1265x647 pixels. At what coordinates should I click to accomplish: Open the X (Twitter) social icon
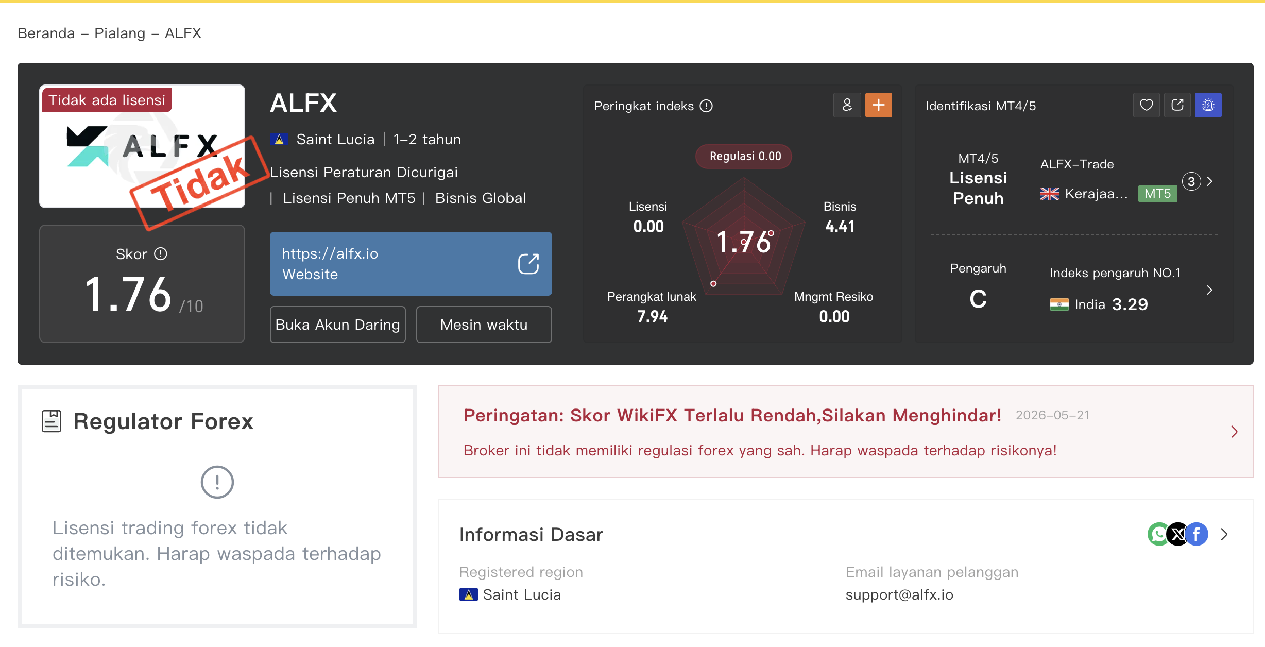coord(1177,534)
